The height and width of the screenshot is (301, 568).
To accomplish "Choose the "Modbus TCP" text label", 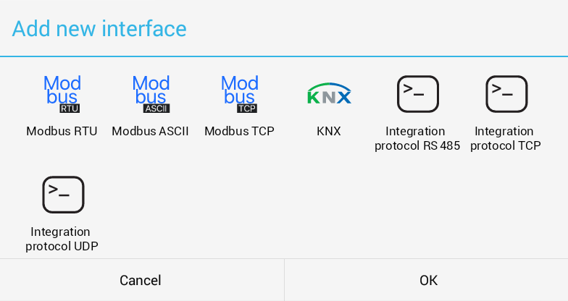I will (240, 131).
